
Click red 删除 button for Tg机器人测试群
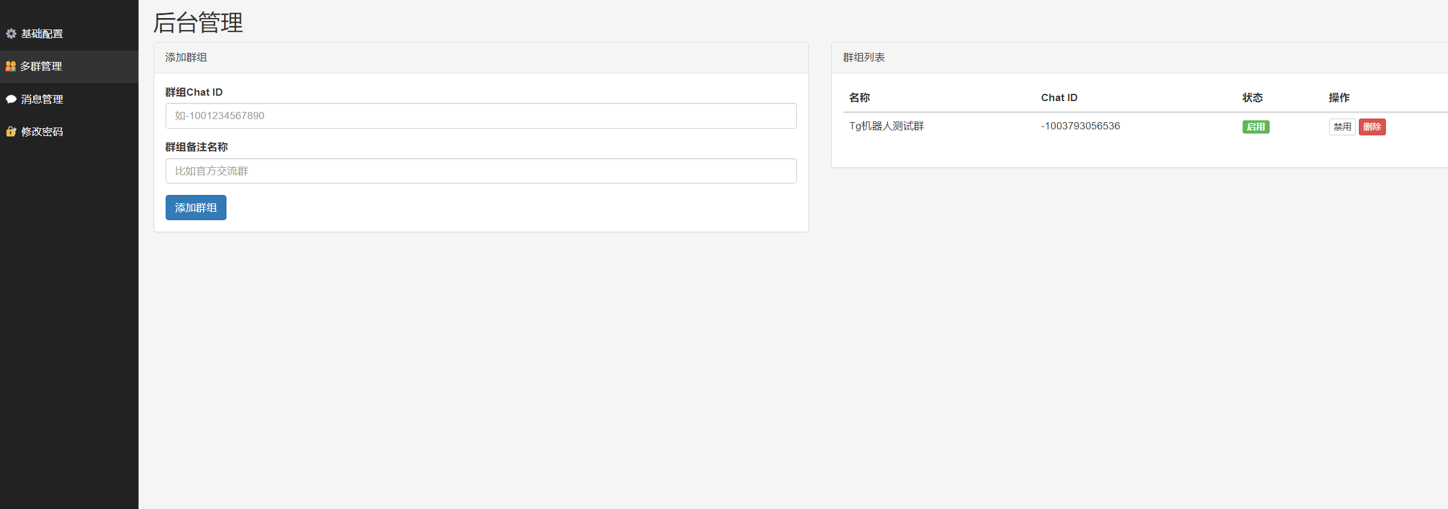click(x=1372, y=127)
